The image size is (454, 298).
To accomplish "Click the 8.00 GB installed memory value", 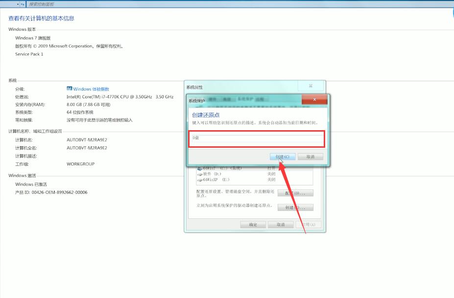I will pos(88,104).
